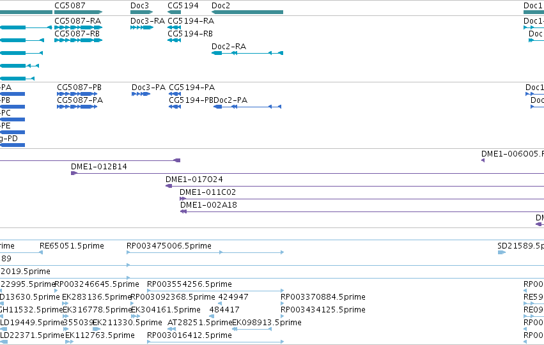
Task: Click the EK283136.5prime EST label
Action: pos(97,297)
